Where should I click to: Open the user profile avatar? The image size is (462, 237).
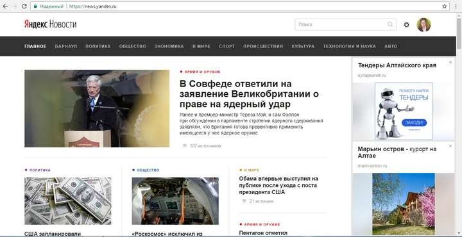tap(424, 25)
